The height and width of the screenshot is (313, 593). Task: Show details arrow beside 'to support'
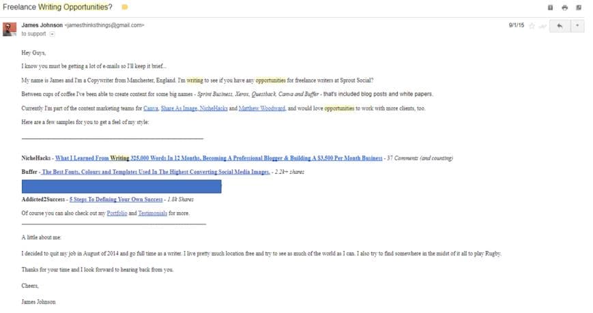point(52,34)
